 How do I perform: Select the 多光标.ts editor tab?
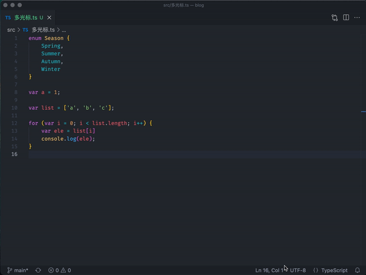point(27,18)
